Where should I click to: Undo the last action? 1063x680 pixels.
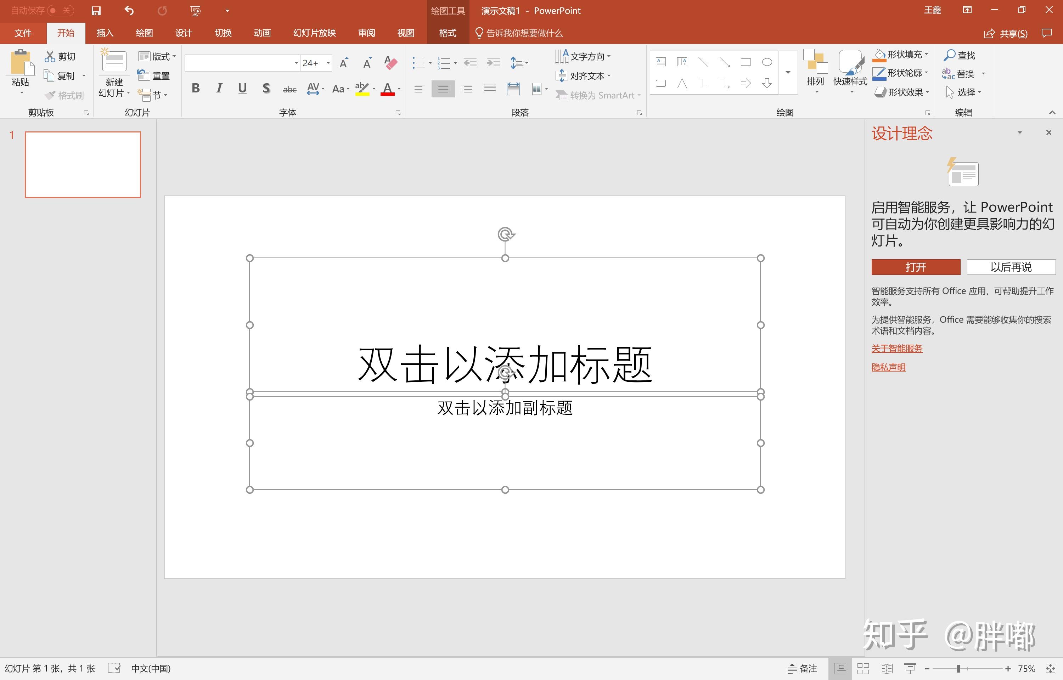pyautogui.click(x=129, y=11)
